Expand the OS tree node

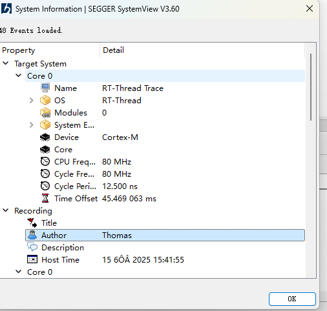[x=32, y=100]
